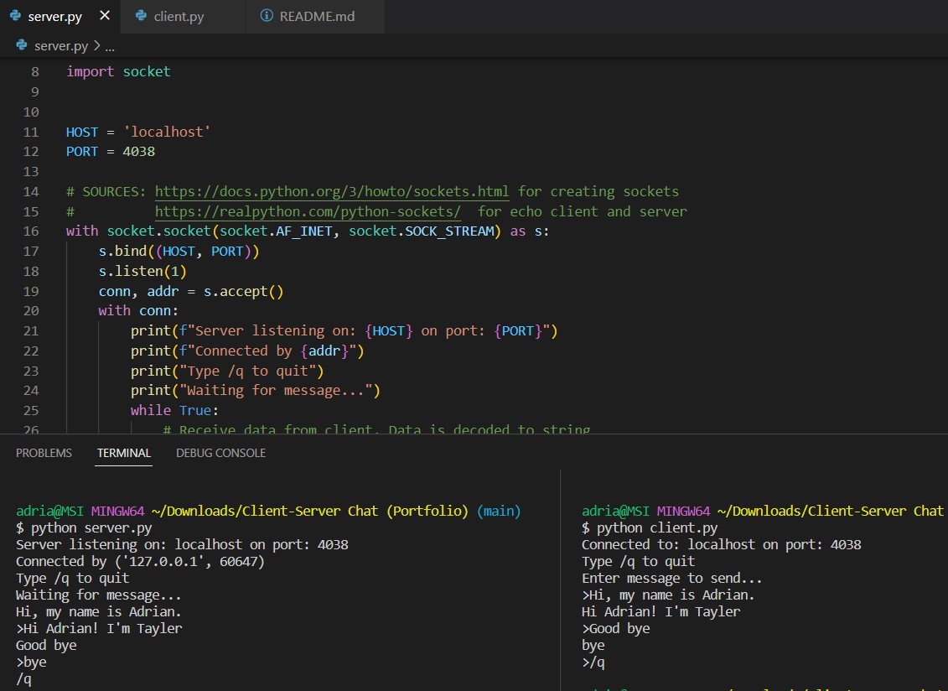Place cursor on the PORT value 4038

tap(138, 152)
